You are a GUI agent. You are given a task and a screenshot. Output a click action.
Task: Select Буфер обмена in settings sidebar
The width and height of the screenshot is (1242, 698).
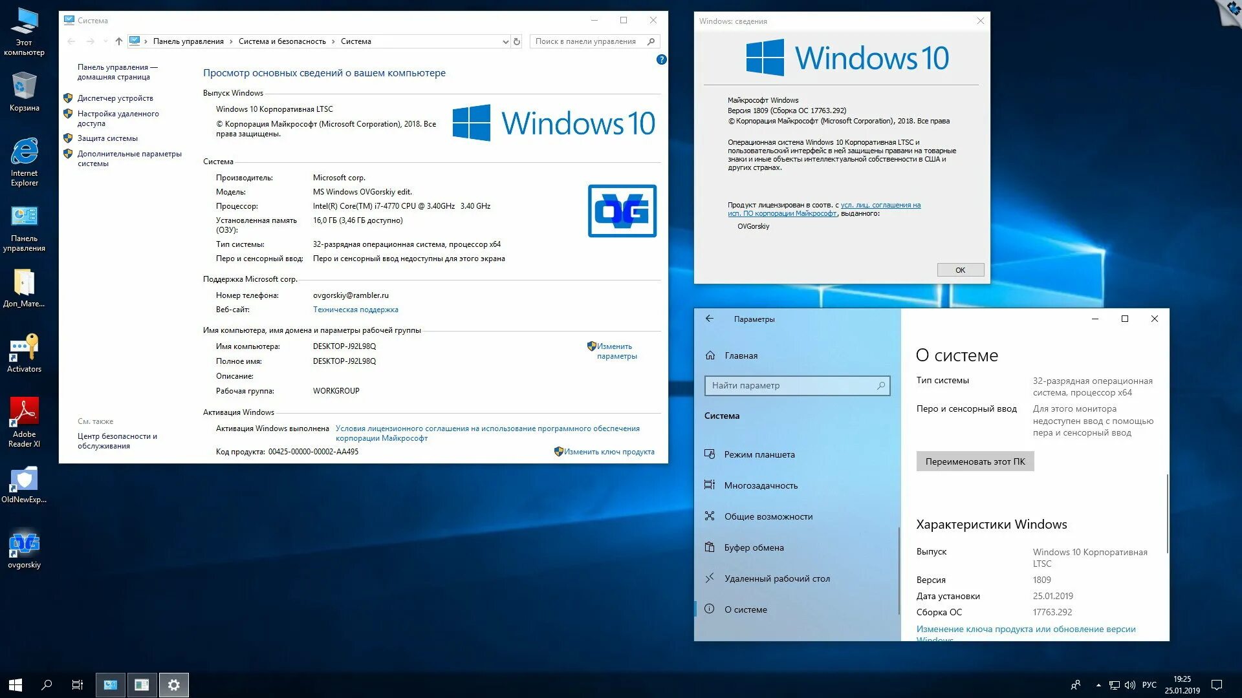[754, 547]
